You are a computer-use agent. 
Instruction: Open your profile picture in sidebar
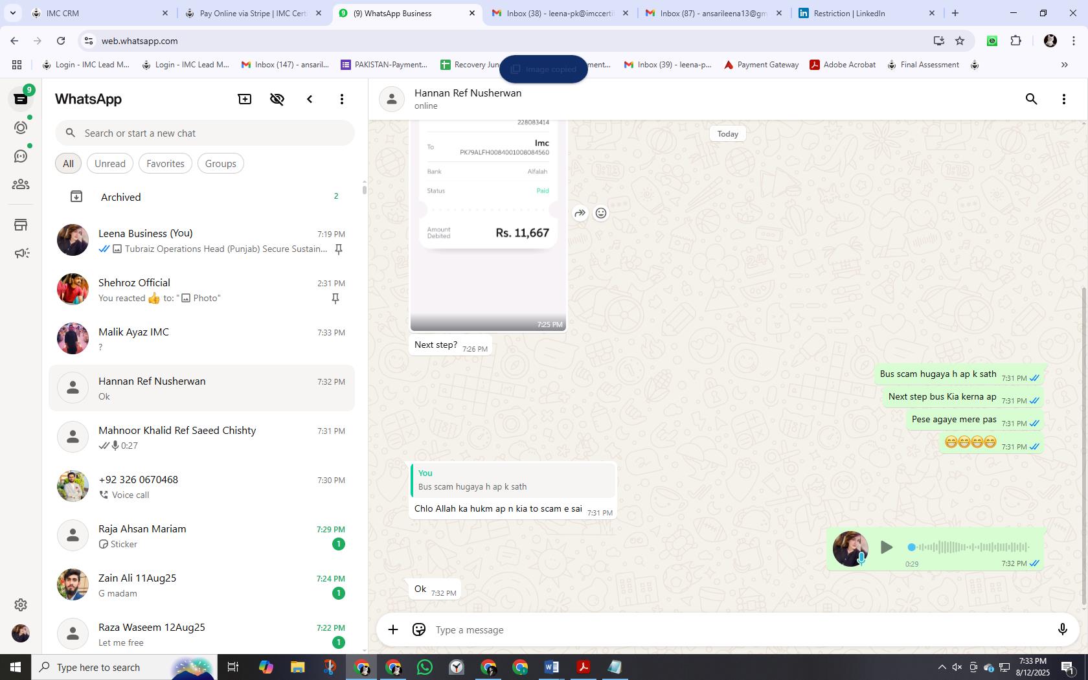point(21,633)
